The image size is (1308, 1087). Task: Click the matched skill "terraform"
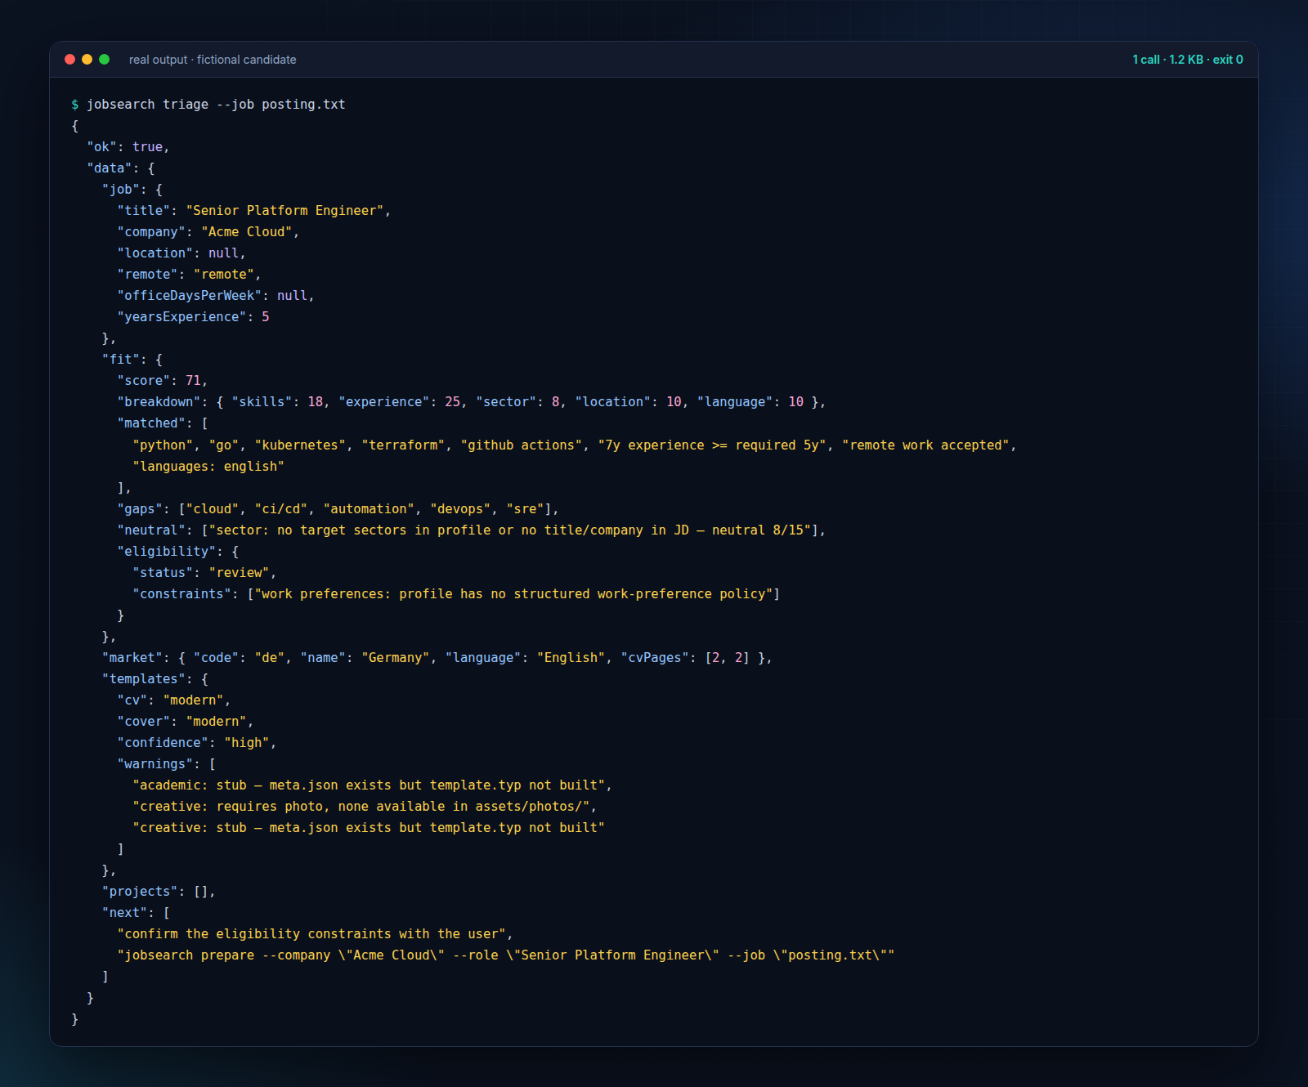403,445
